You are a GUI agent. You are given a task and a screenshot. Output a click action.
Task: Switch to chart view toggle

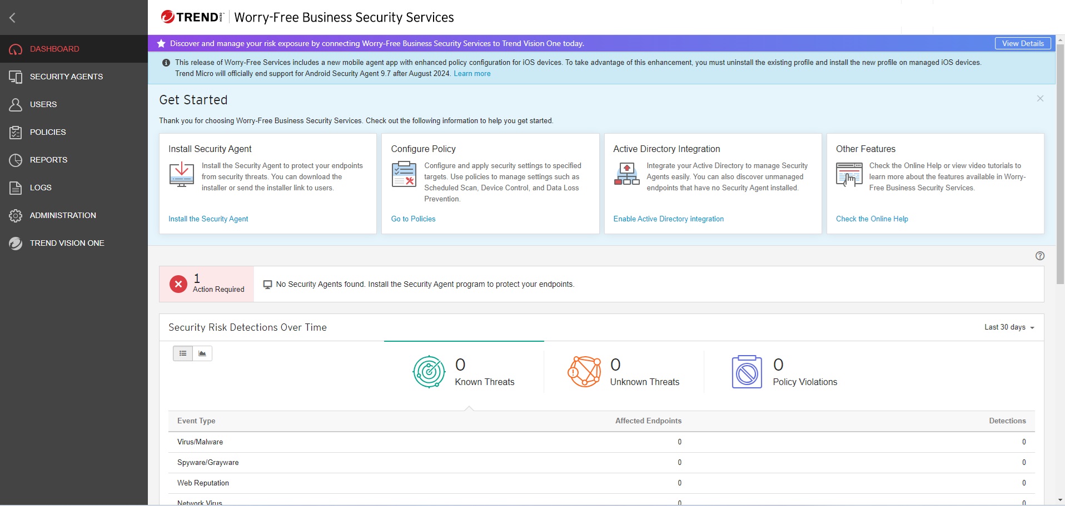(x=202, y=353)
